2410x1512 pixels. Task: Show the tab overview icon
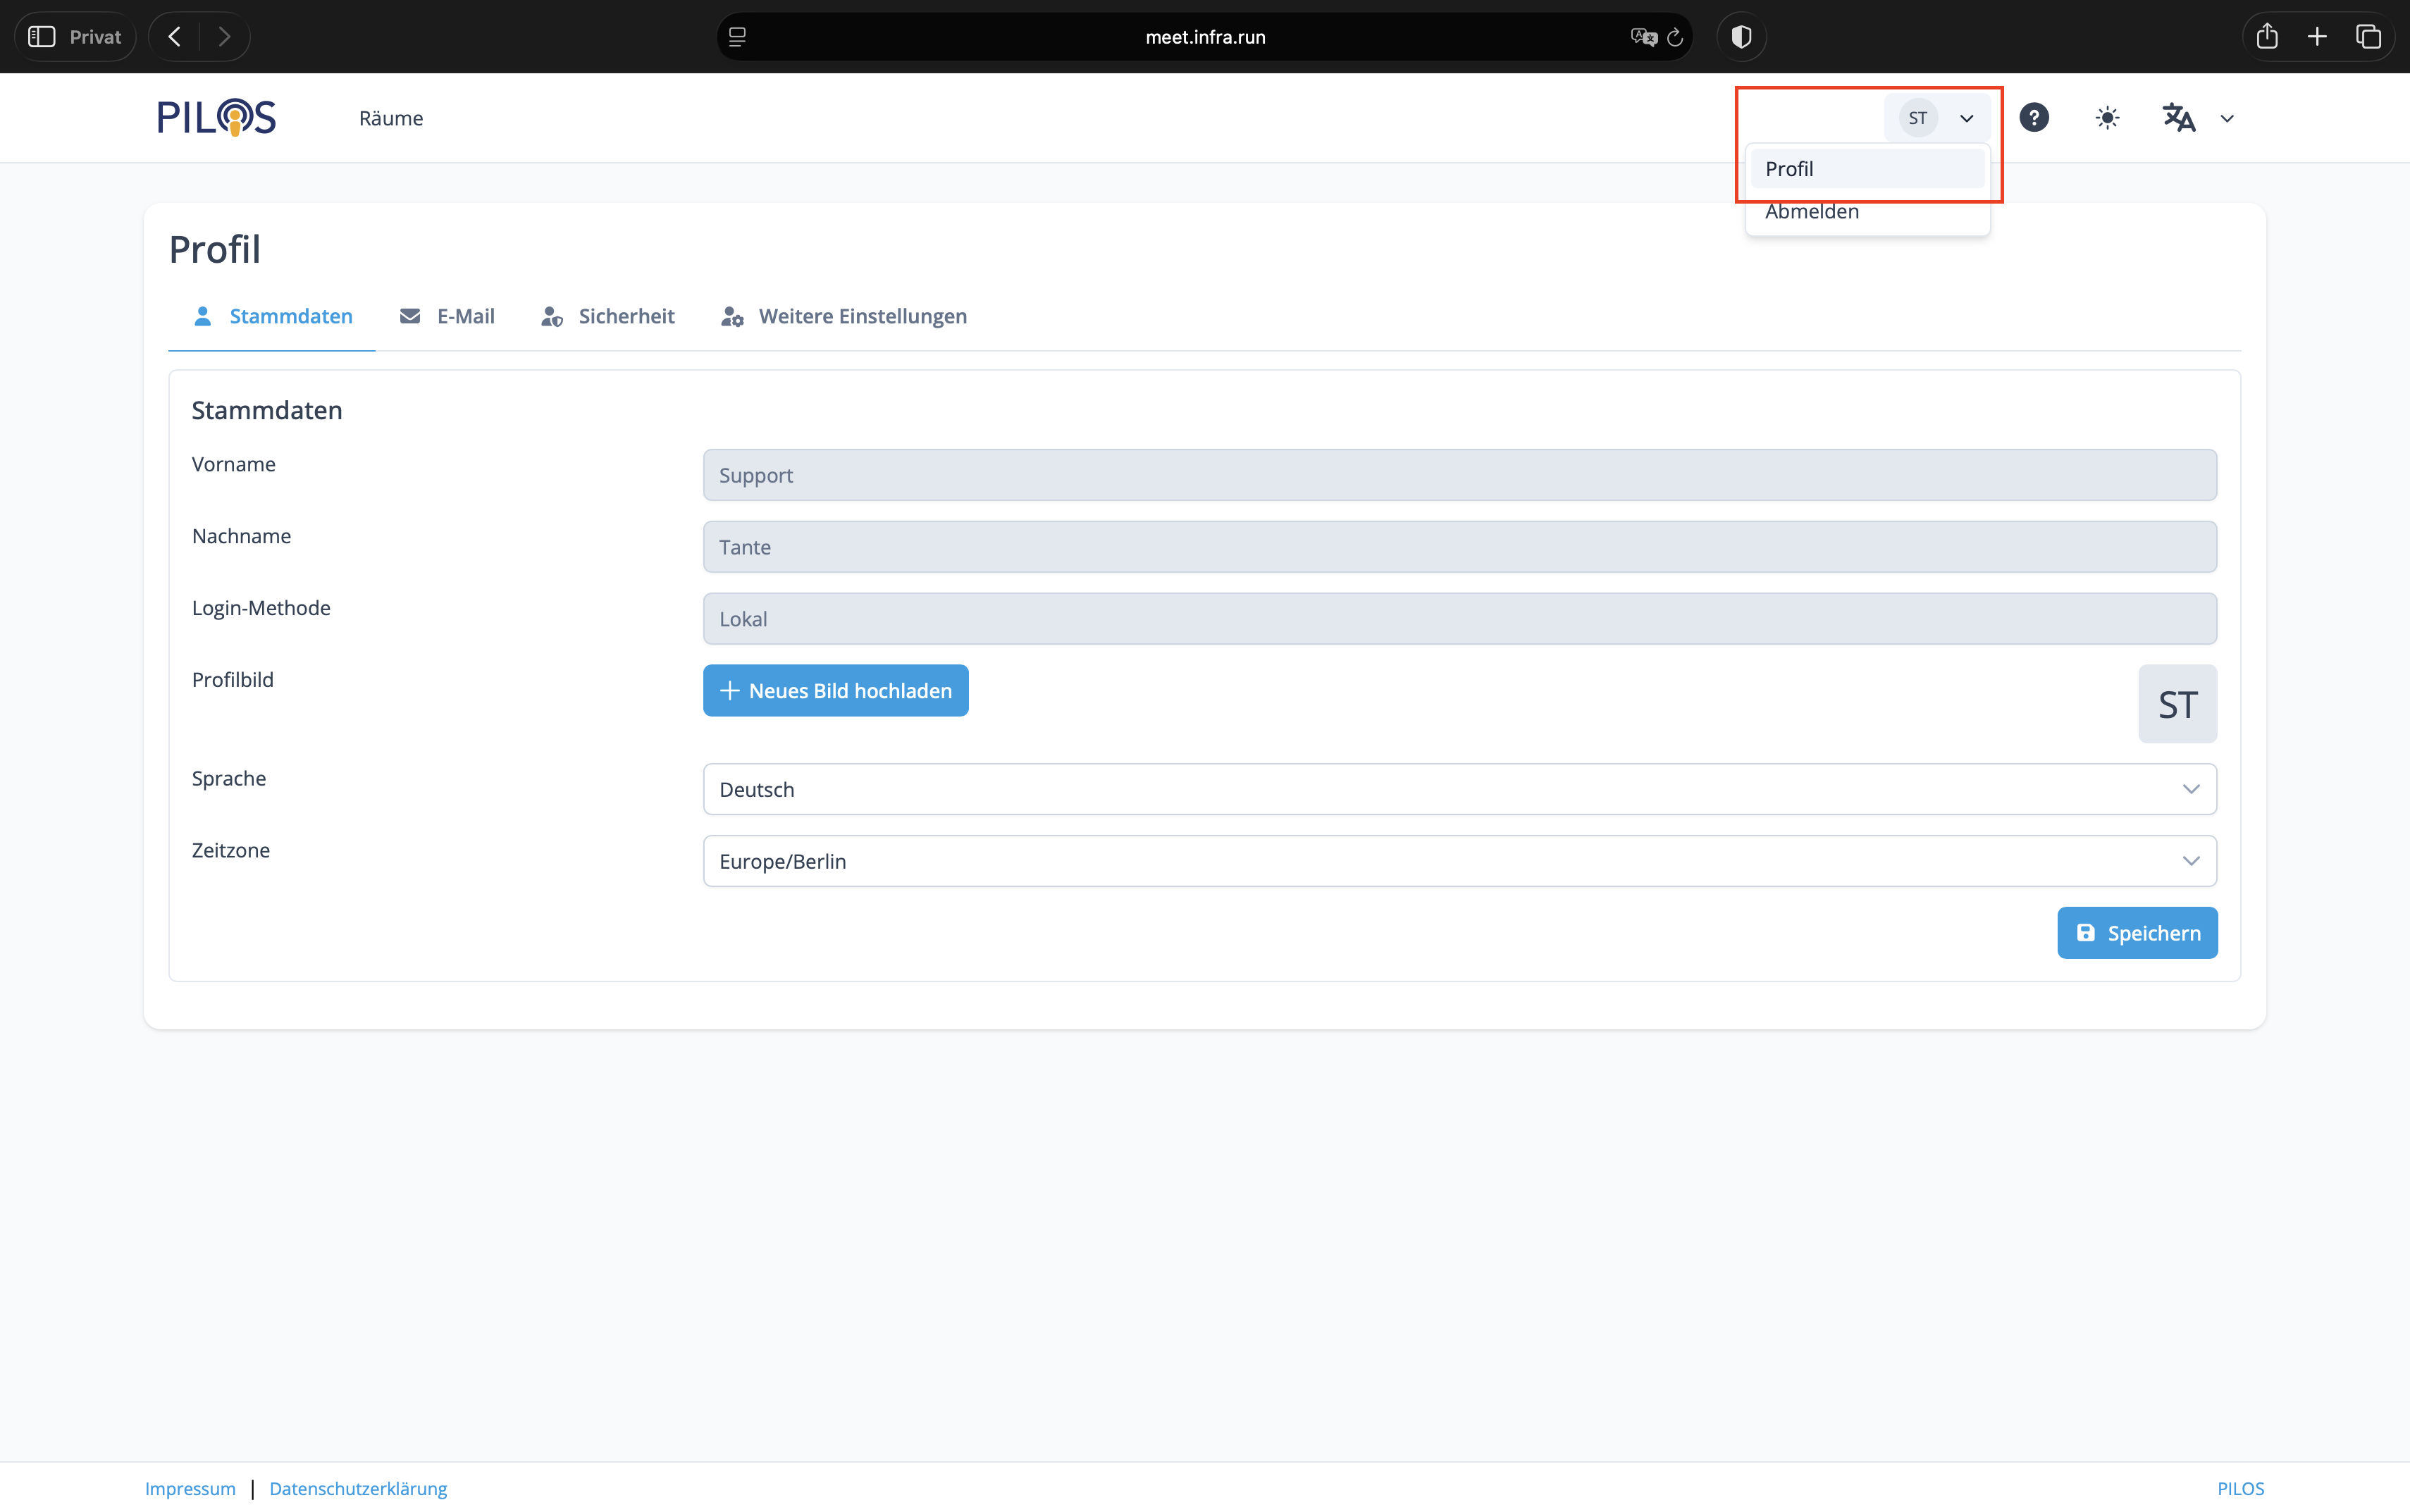point(2368,37)
